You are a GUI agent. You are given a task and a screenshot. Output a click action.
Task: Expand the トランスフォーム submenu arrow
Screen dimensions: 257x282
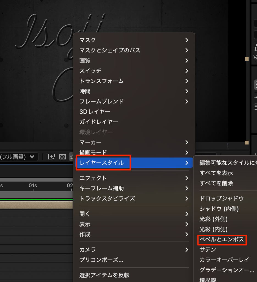pos(187,81)
